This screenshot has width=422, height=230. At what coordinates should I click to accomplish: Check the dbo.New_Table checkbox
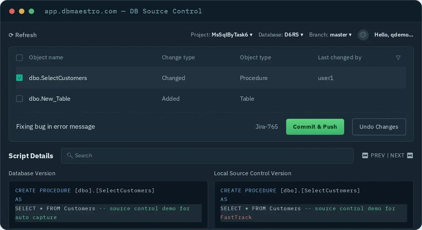pos(19,99)
